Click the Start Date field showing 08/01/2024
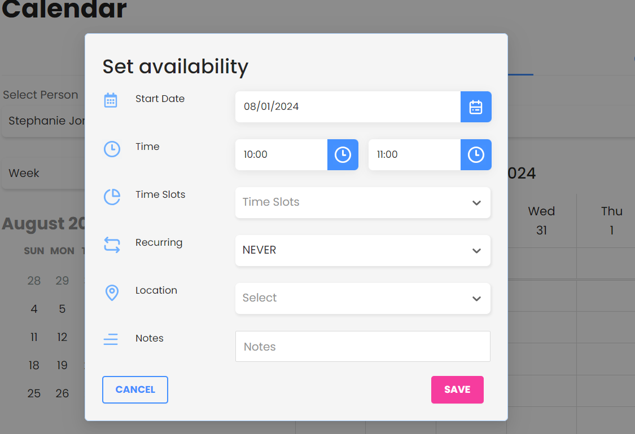 pyautogui.click(x=347, y=107)
